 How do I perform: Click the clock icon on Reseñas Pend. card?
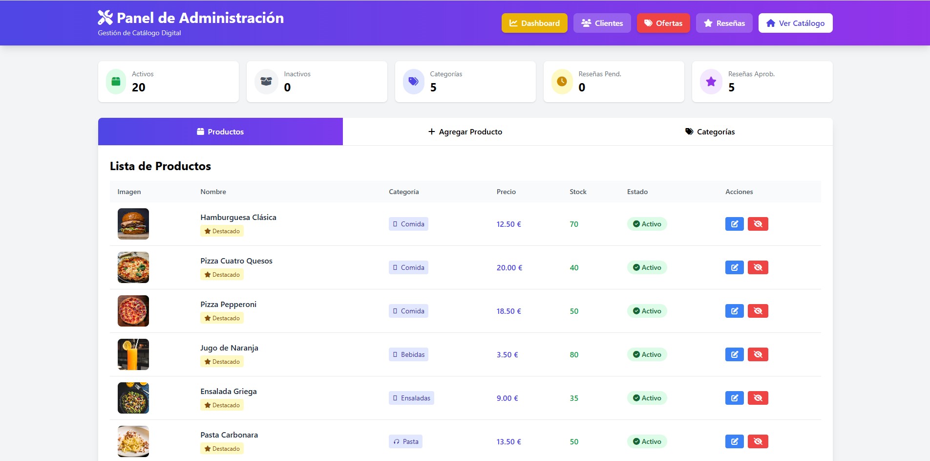coord(562,81)
